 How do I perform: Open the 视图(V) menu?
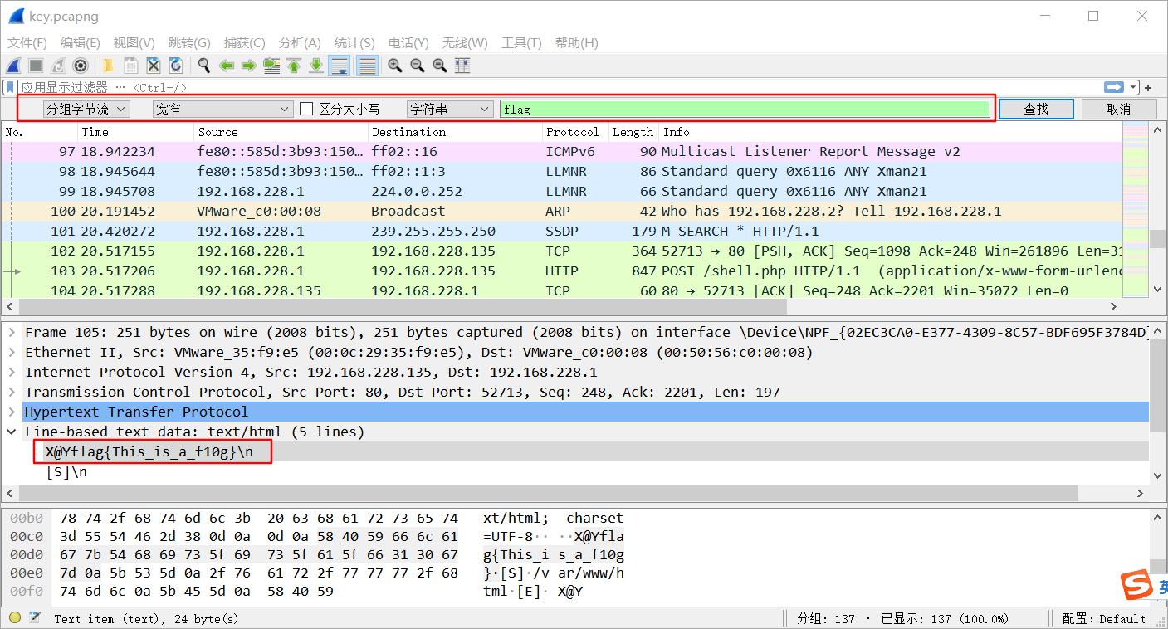click(134, 43)
